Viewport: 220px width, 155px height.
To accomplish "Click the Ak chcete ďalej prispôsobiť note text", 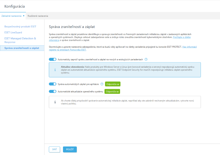I will pos(127,102).
